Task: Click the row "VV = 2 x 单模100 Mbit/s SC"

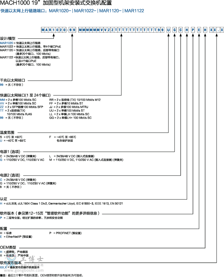Action: click(18, 103)
